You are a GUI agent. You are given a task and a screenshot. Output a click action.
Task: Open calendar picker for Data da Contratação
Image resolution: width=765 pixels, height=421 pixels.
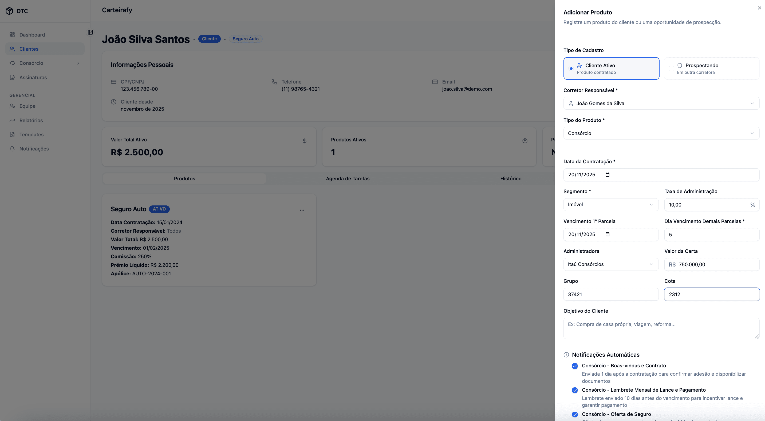(x=607, y=174)
